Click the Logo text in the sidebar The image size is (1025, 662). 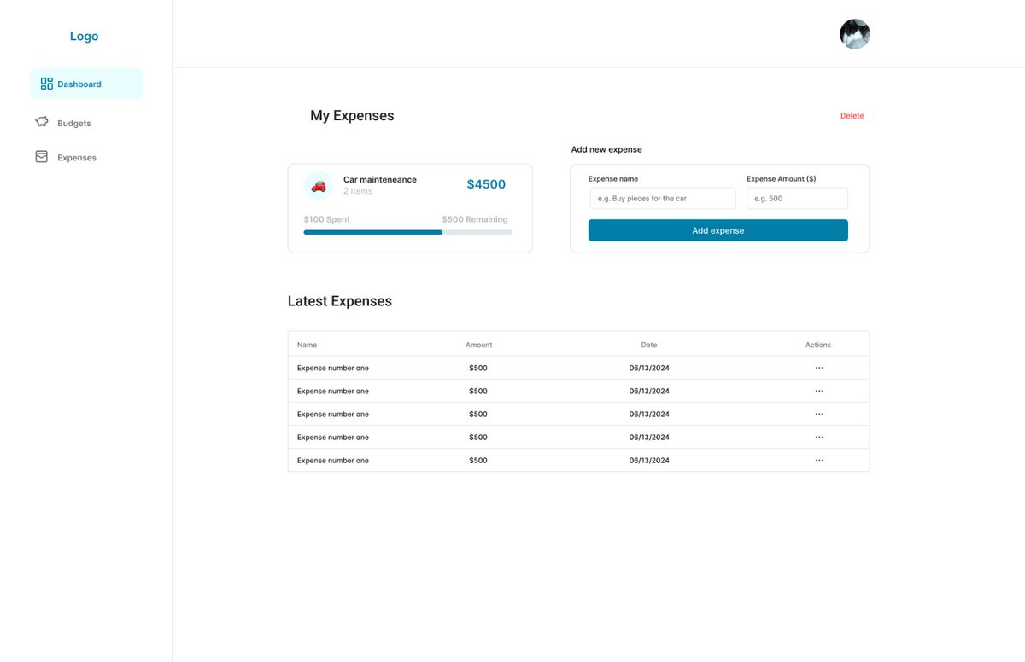click(x=84, y=36)
